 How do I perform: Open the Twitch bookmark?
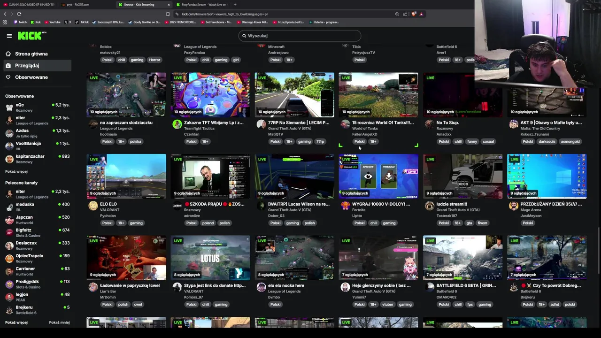(20, 22)
